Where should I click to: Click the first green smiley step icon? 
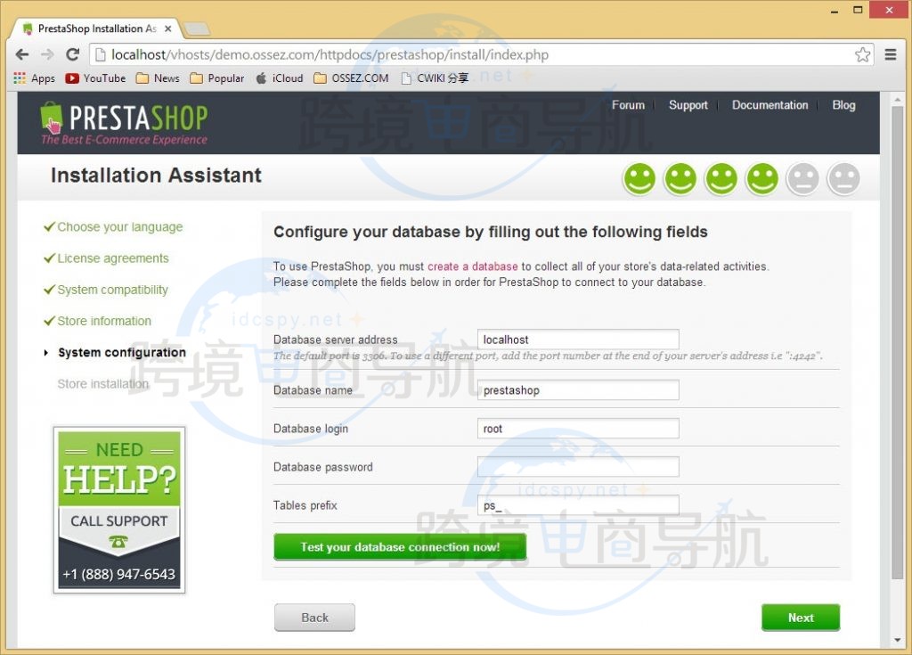pos(639,179)
